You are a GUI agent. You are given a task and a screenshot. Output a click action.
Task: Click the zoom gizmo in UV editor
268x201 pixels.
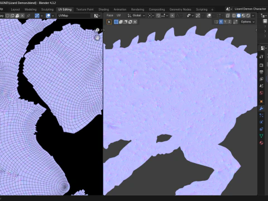(98, 30)
